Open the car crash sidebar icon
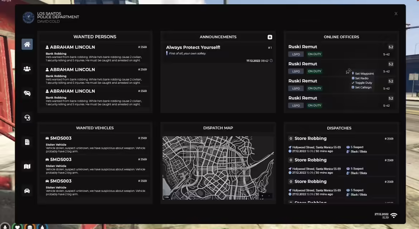419x229 pixels. pos(27,93)
